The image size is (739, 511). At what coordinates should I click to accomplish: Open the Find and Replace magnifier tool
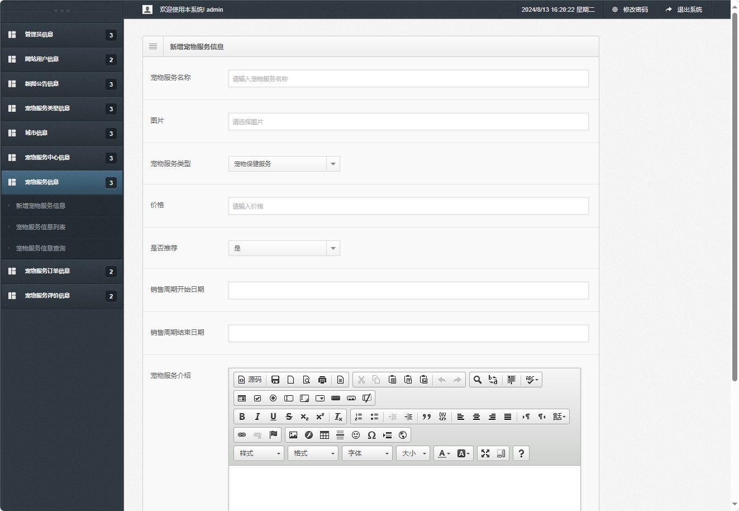[x=477, y=380]
